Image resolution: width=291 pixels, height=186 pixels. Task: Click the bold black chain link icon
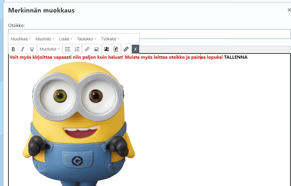(x=126, y=49)
